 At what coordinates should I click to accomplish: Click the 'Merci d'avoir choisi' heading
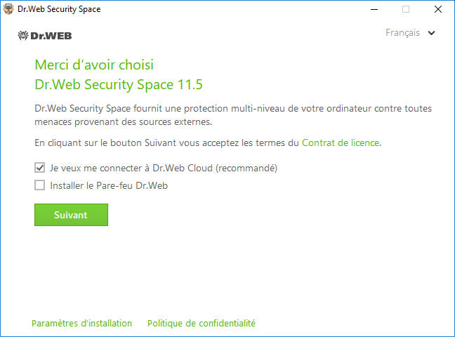[x=94, y=65]
